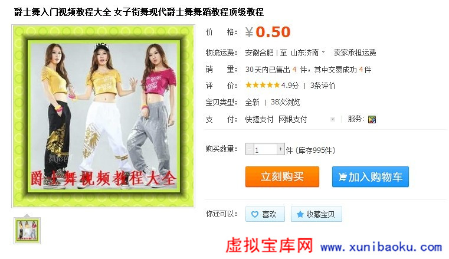This screenshot has height=259, width=449.
Task: Click the 网银支付 payment option
Action: [x=293, y=119]
